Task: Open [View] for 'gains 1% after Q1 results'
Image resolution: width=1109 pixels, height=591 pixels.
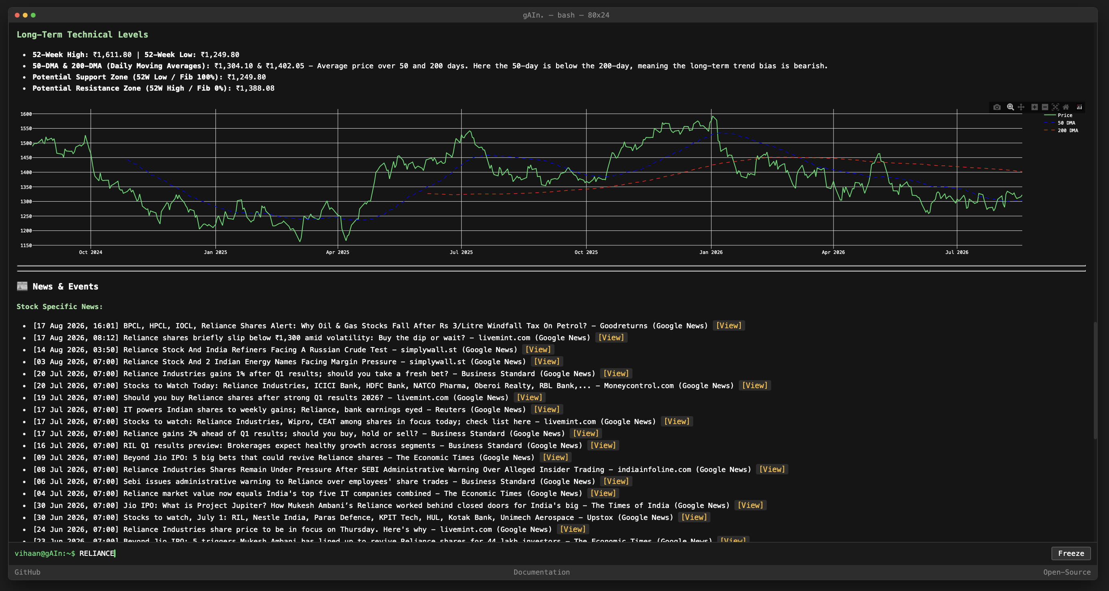Action: coord(616,374)
